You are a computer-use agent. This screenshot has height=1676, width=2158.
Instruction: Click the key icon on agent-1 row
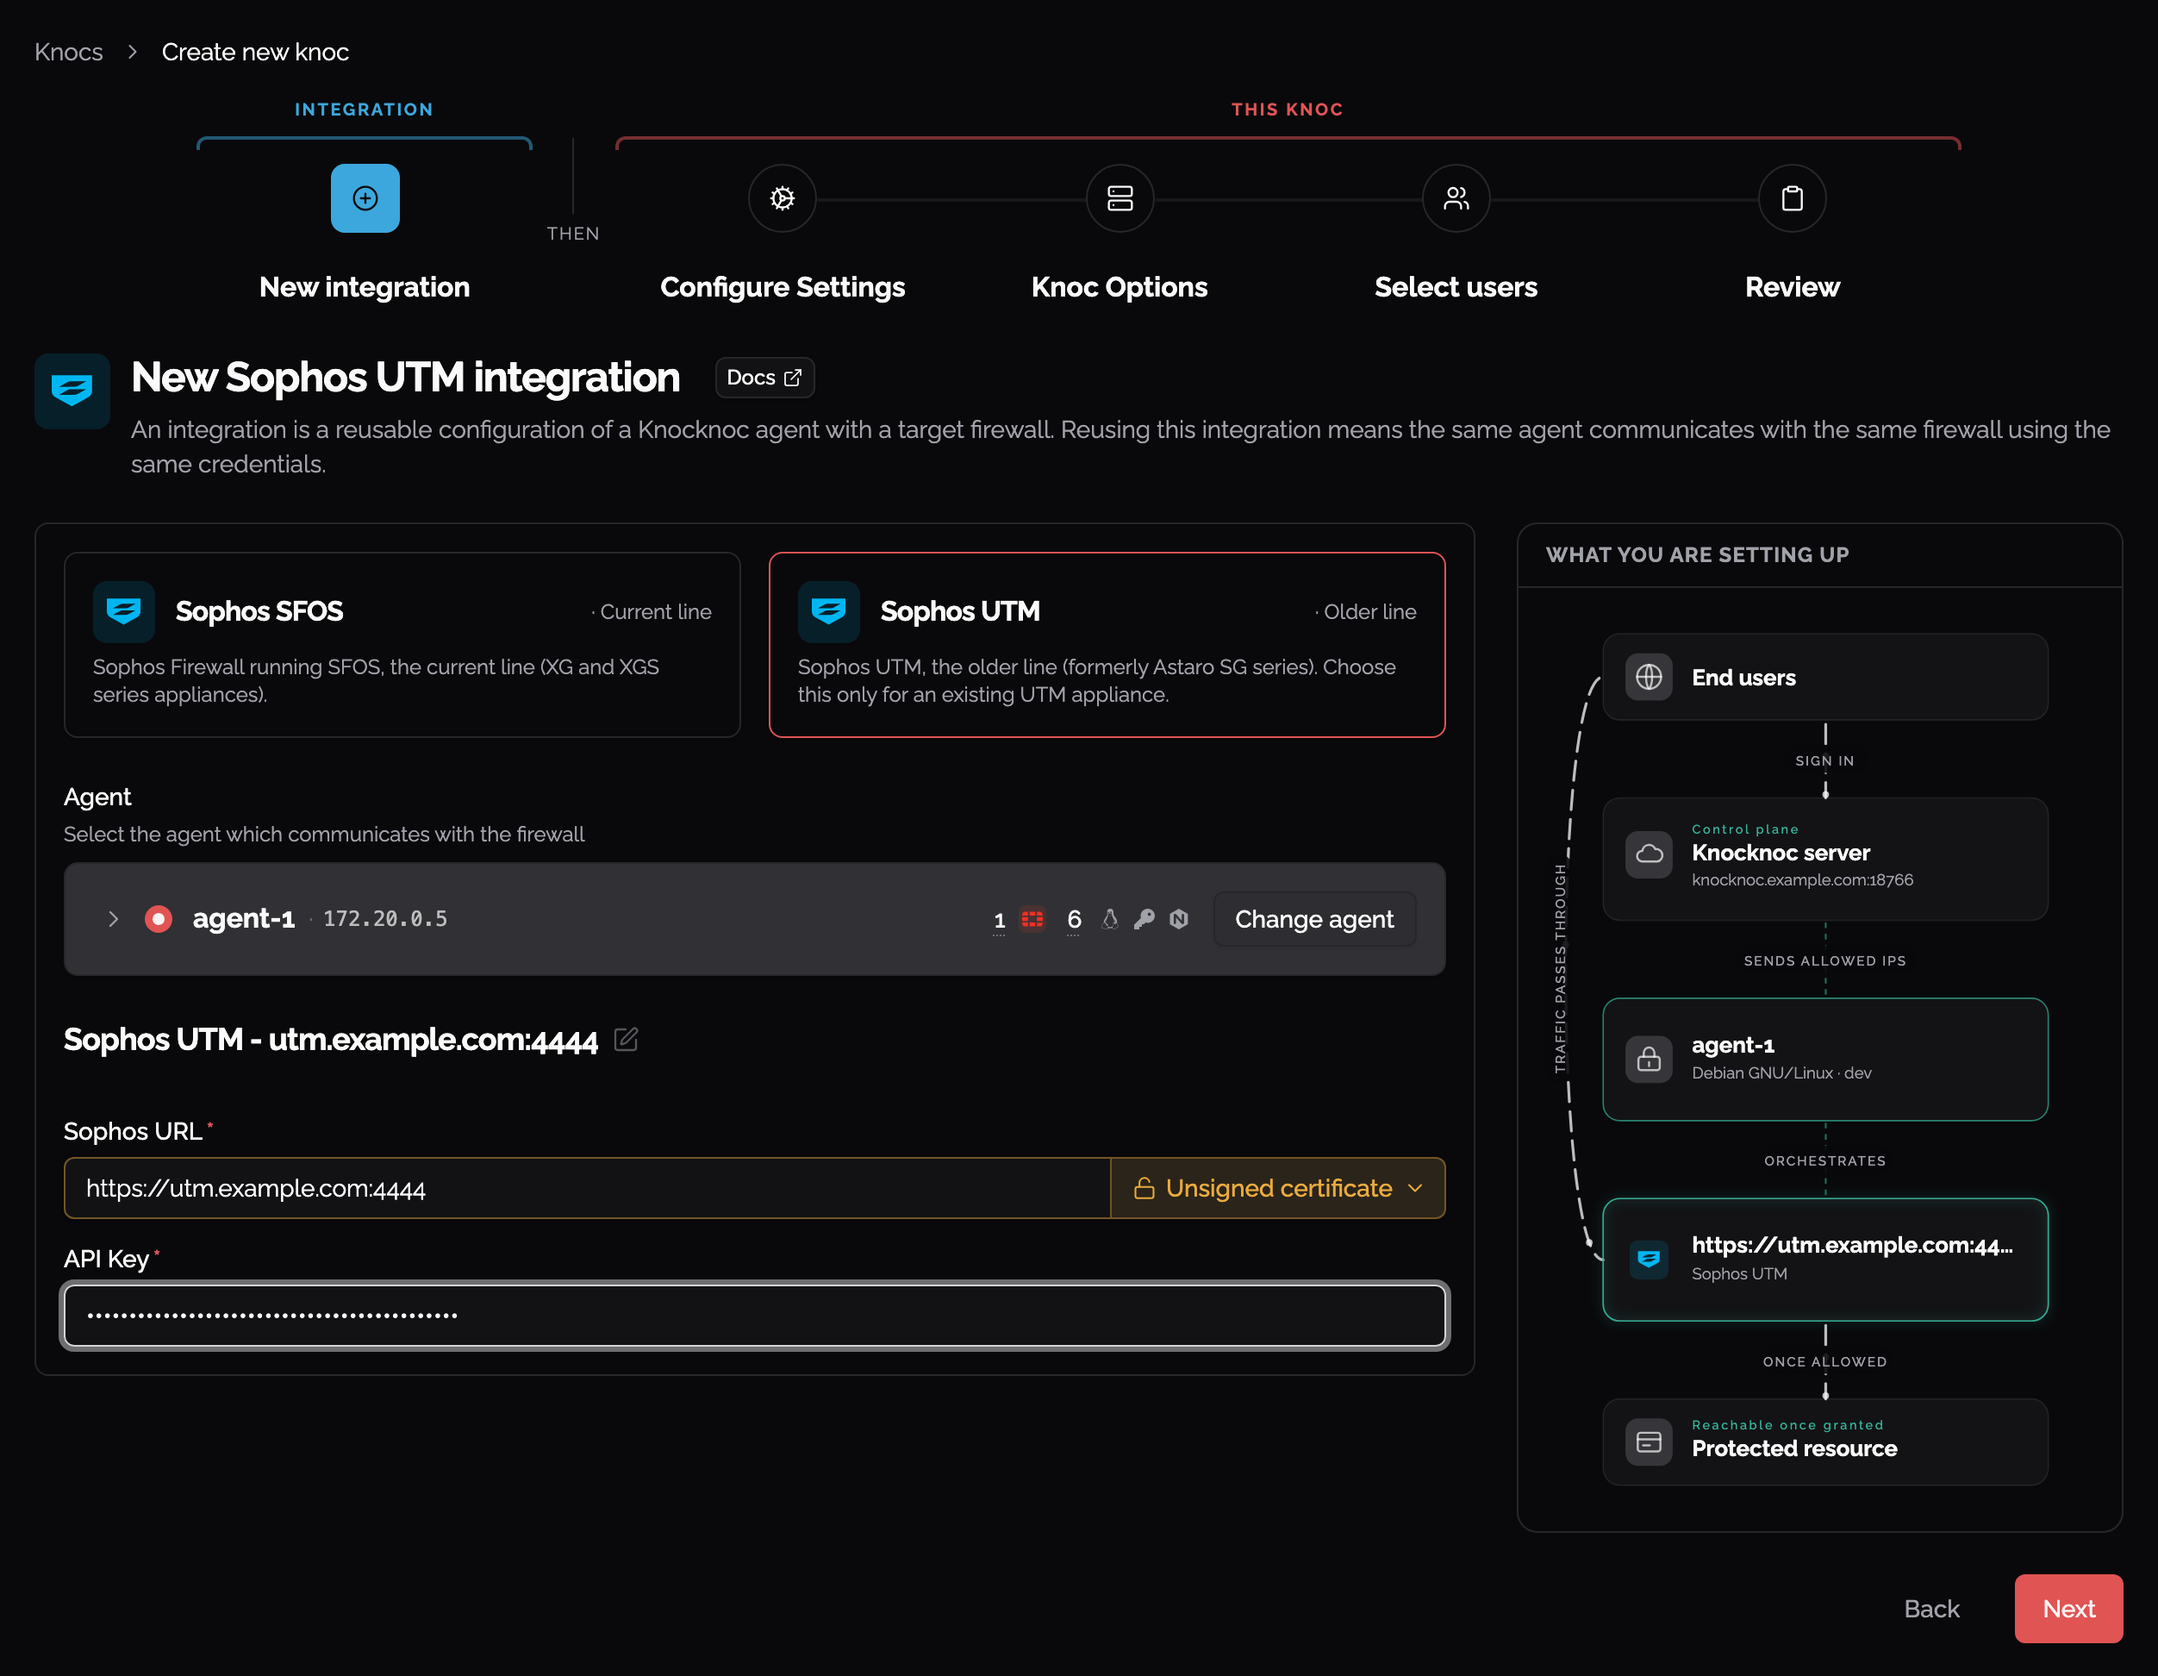point(1144,919)
